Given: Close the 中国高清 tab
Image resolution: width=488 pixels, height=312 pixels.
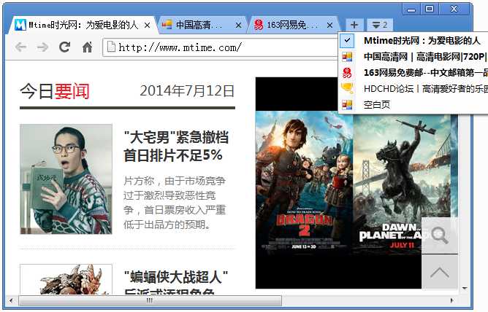Looking at the screenshot, I should 238,25.
